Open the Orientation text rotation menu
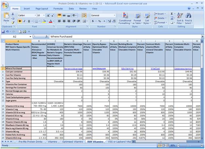Screen dimensions: 205x149 (x=75, y=15)
